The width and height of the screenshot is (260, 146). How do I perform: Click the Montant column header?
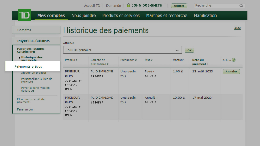pos(178,60)
